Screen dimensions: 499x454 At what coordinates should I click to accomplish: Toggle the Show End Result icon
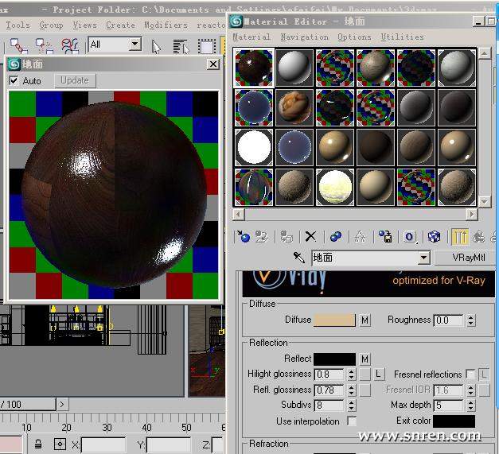[460, 236]
